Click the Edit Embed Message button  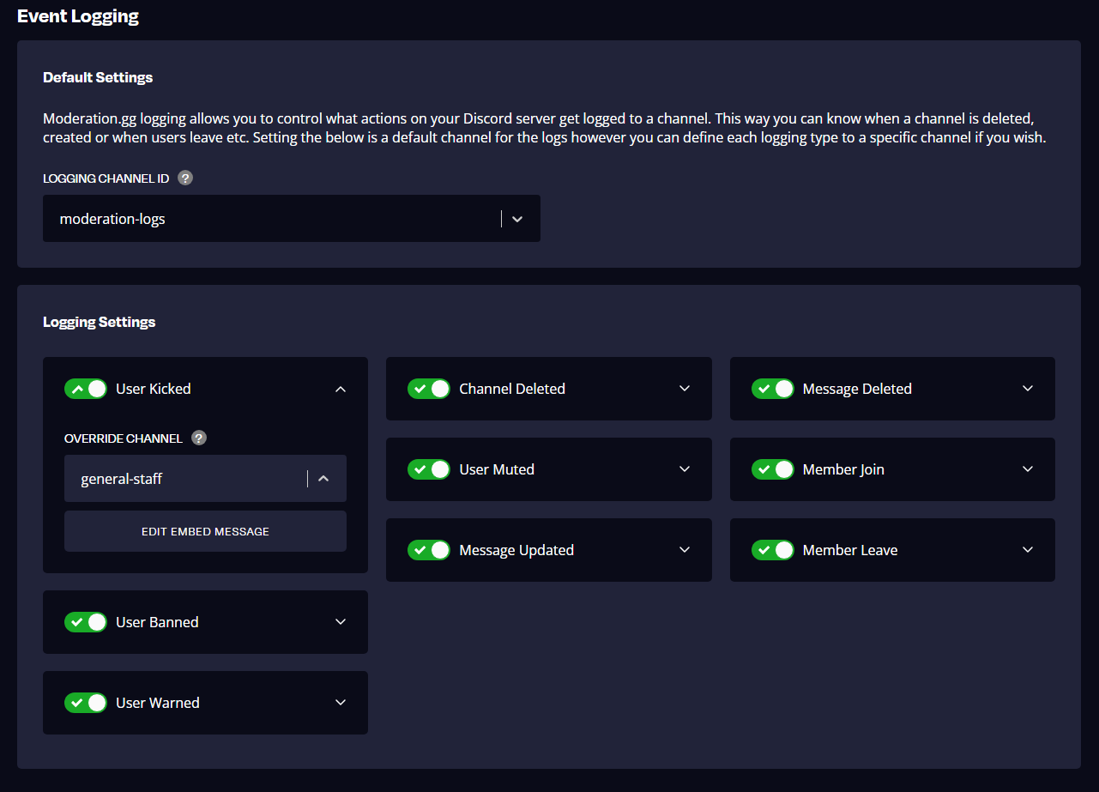pyautogui.click(x=205, y=531)
